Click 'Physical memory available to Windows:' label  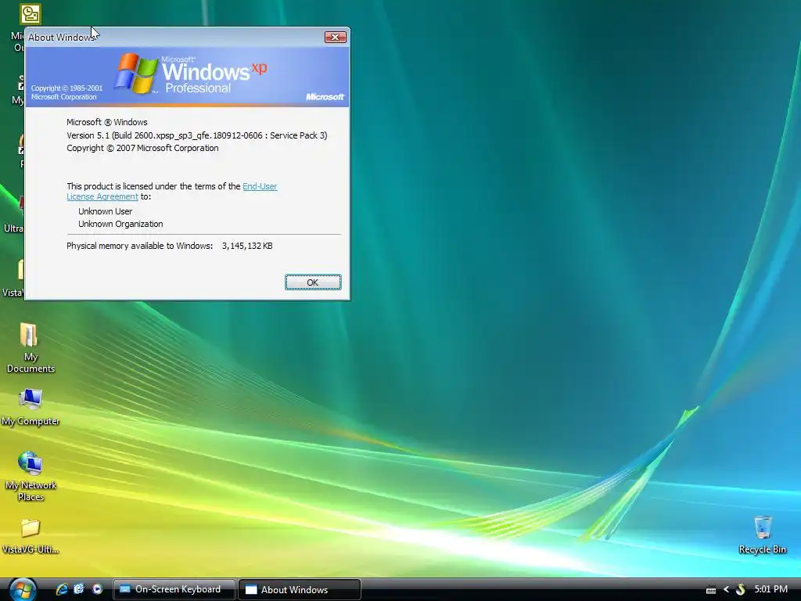click(139, 246)
